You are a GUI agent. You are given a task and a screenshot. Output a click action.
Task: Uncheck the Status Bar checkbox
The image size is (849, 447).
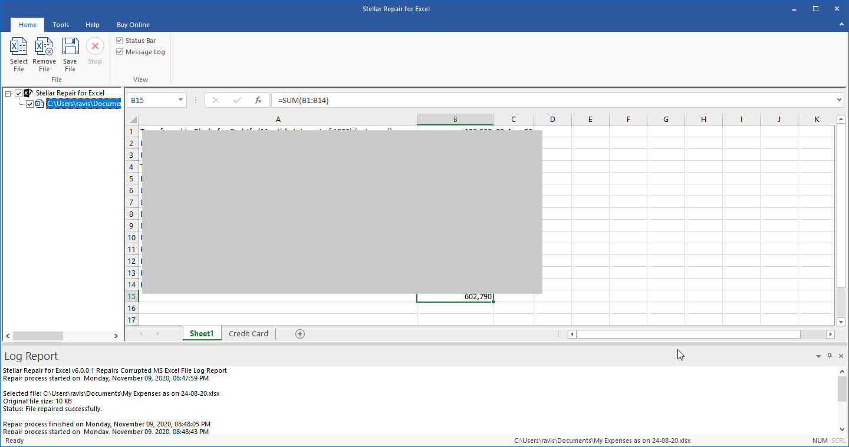120,41
